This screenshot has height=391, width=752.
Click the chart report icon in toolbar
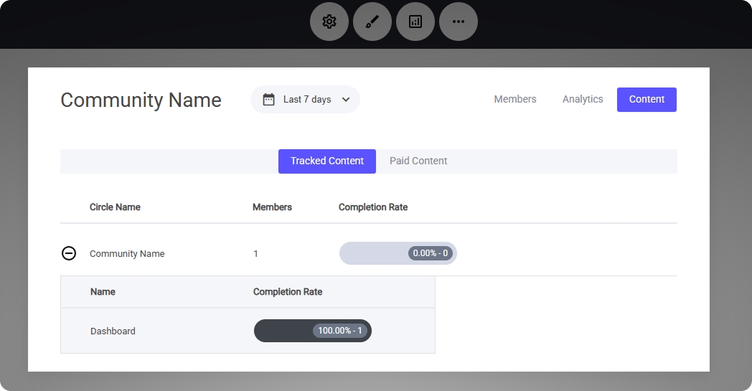tap(415, 22)
